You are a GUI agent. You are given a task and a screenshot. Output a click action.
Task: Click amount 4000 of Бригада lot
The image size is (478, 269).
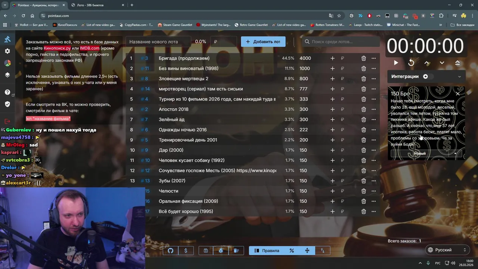tap(305, 58)
